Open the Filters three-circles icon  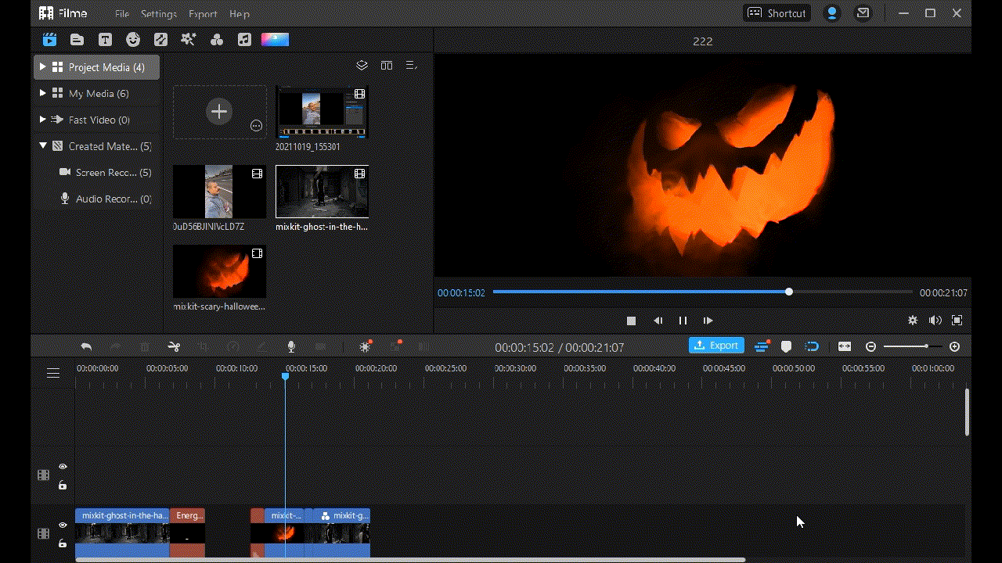pyautogui.click(x=217, y=39)
